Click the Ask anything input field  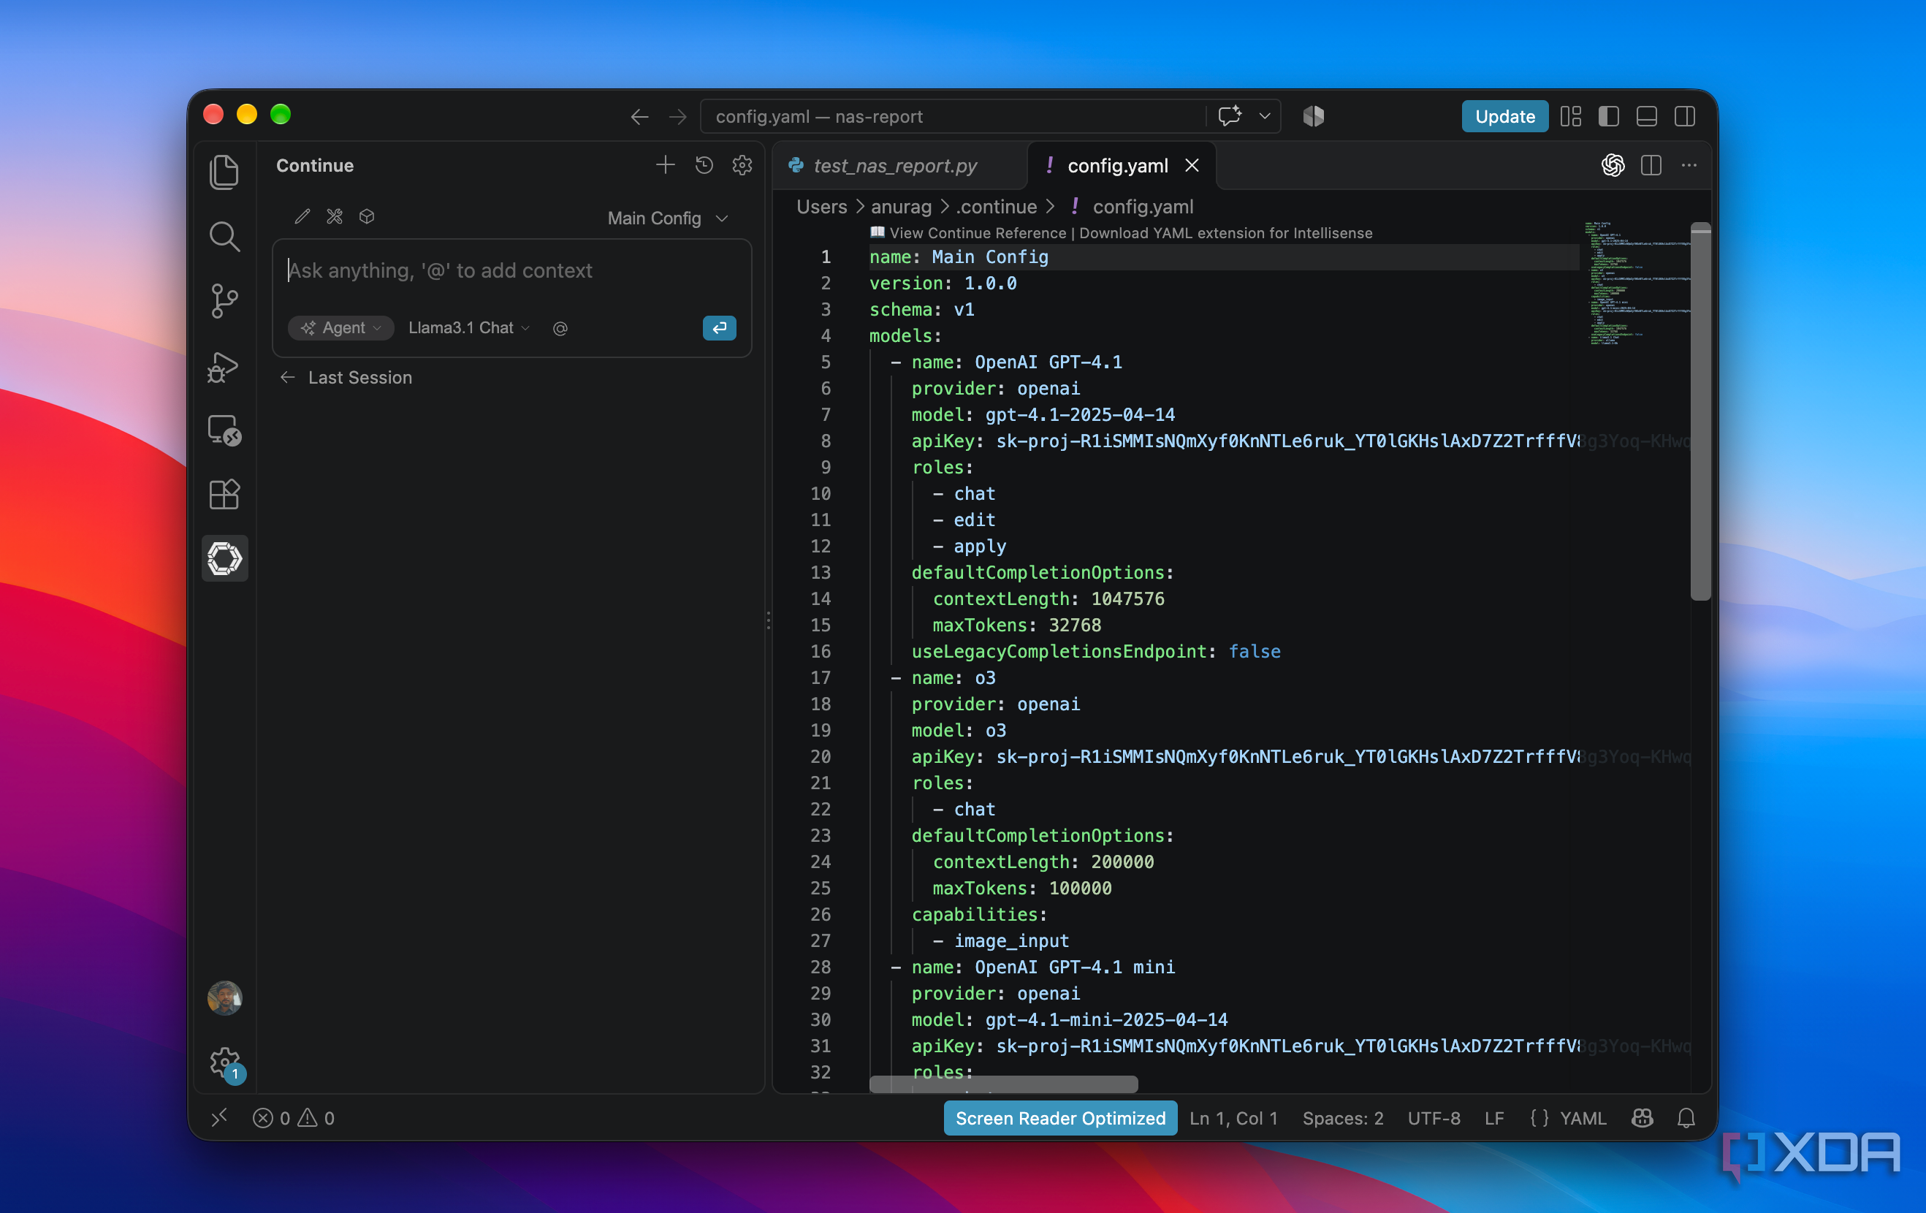pyautogui.click(x=512, y=270)
